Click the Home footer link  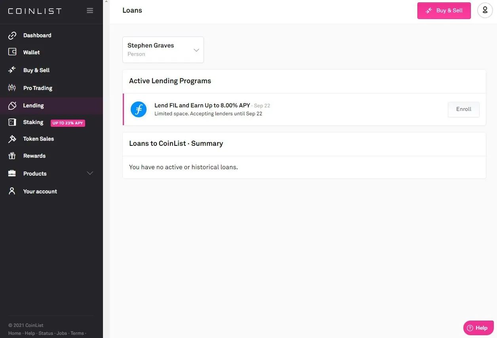click(x=15, y=333)
